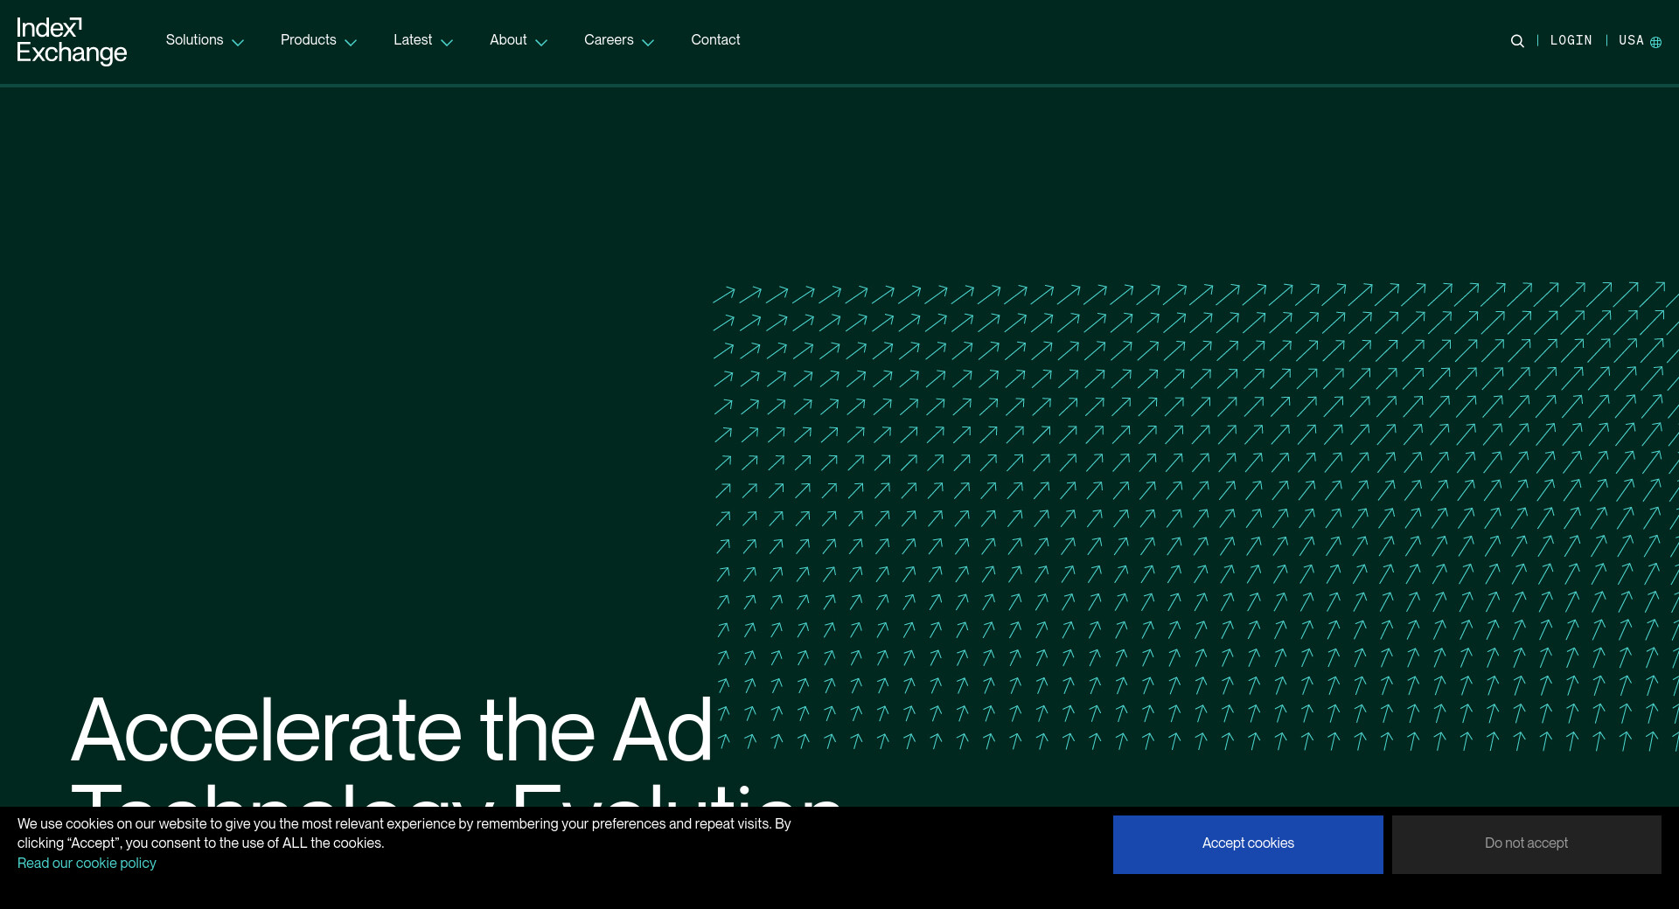This screenshot has height=909, width=1679.
Task: Click the Index Exchange logo
Action: point(72,41)
